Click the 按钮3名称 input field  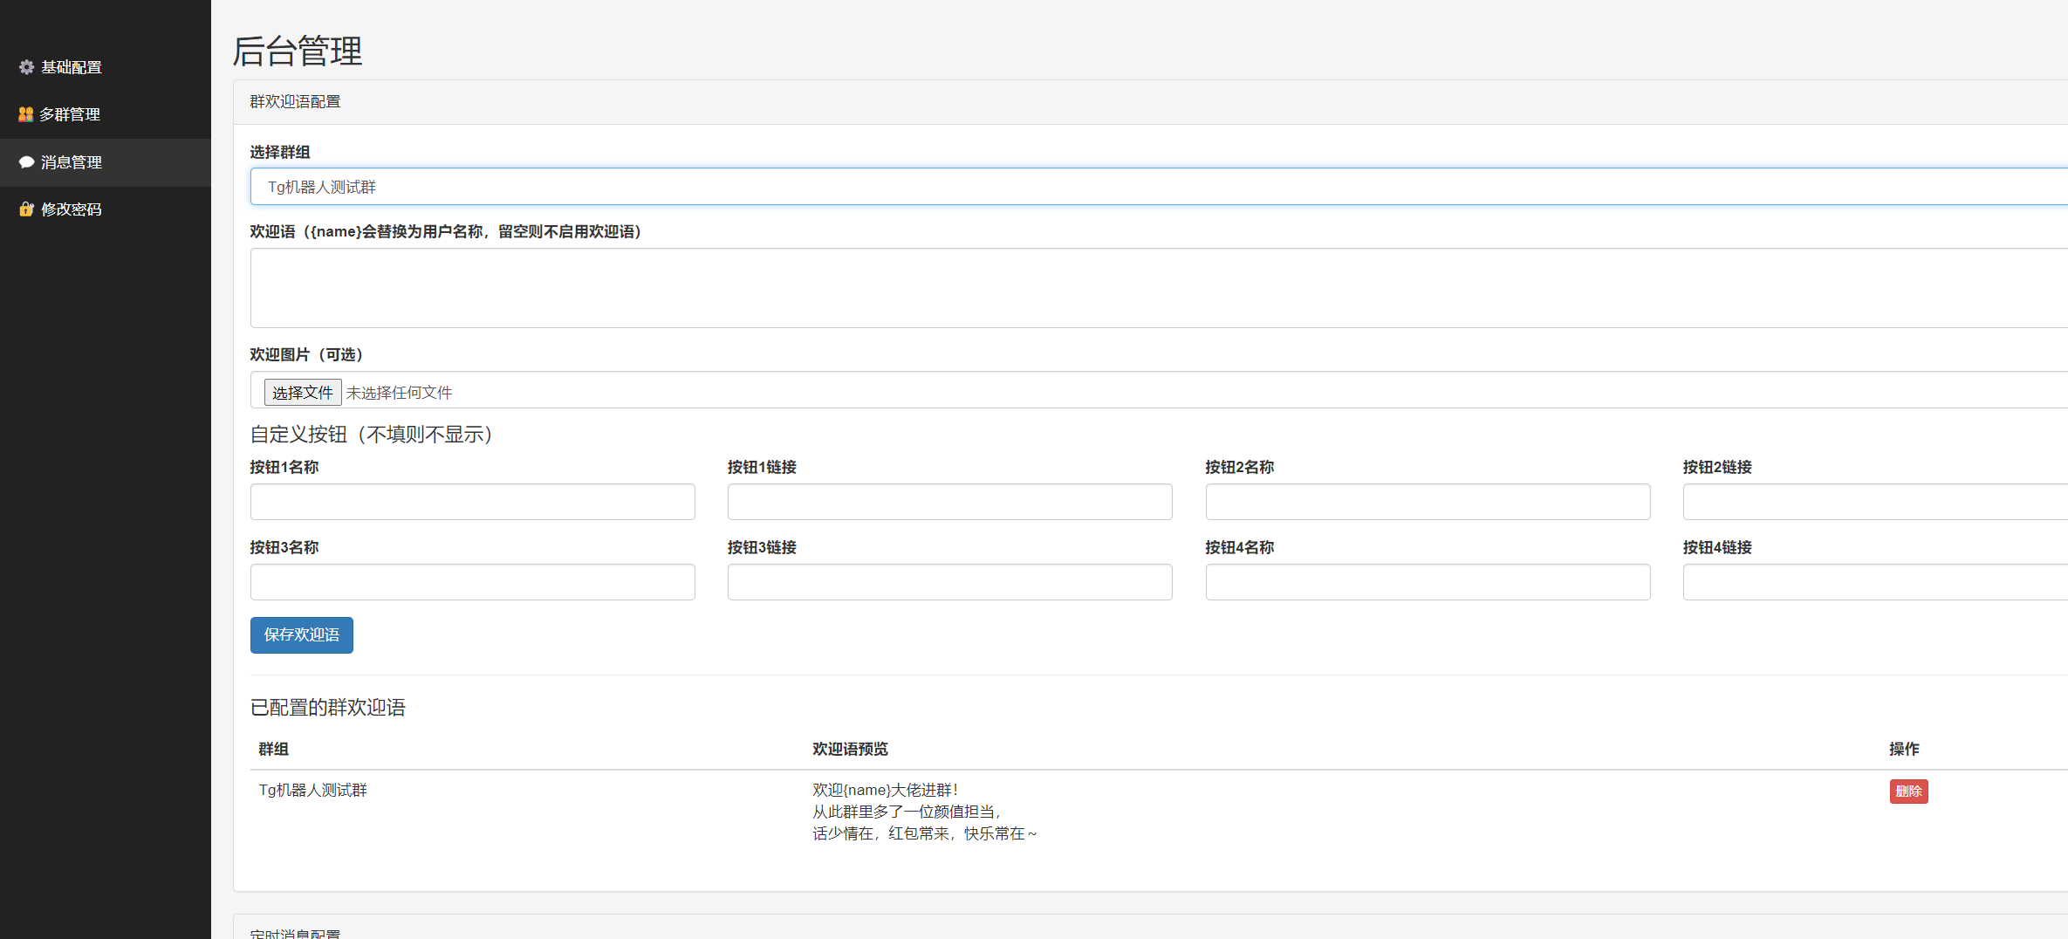coord(472,582)
